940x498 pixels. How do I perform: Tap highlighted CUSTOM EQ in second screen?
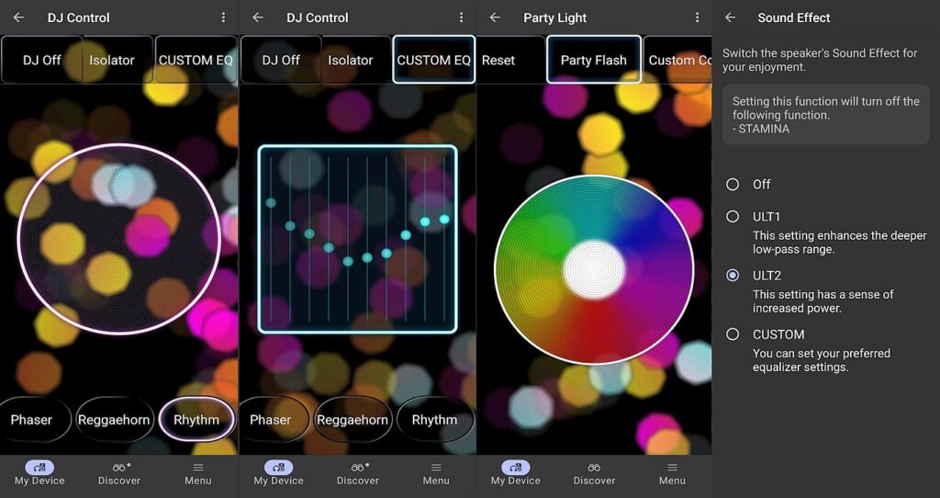click(x=434, y=60)
